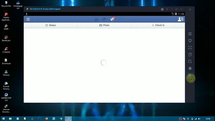
Task: Tap the Status tab
Action: coord(51,25)
